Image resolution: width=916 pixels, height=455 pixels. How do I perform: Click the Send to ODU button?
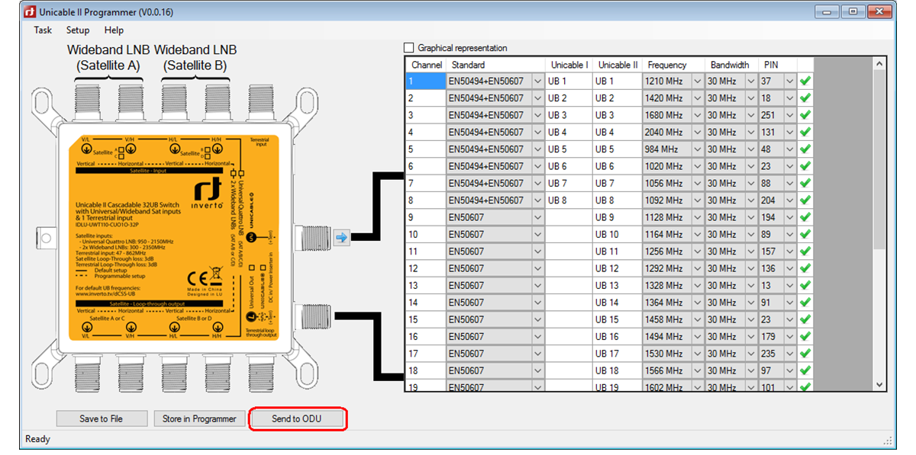[x=297, y=418]
